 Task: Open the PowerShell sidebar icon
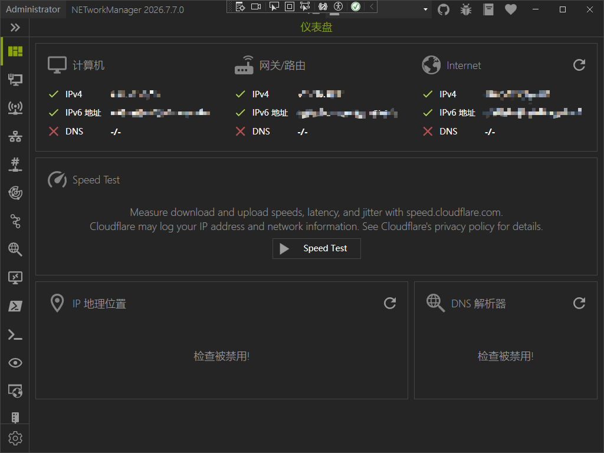click(15, 306)
